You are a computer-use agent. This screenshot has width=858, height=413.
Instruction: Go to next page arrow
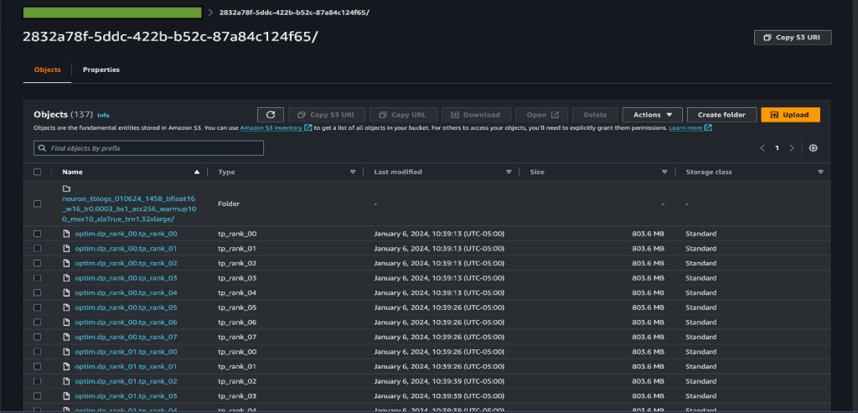pyautogui.click(x=791, y=148)
